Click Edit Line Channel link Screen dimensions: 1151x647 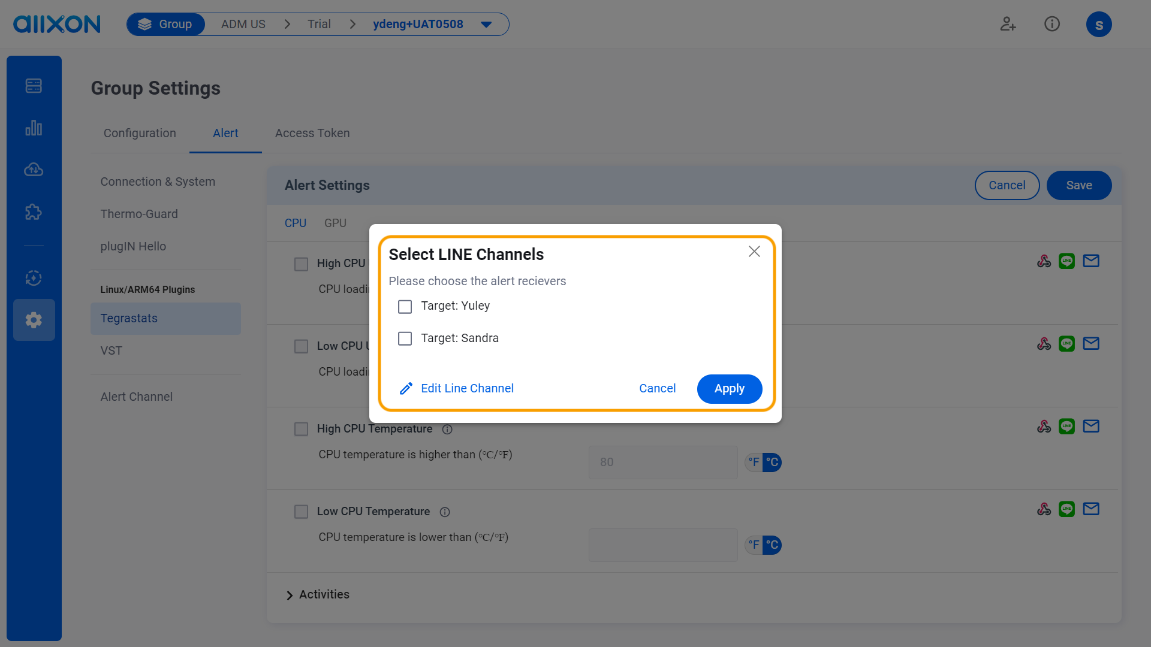[x=467, y=388]
